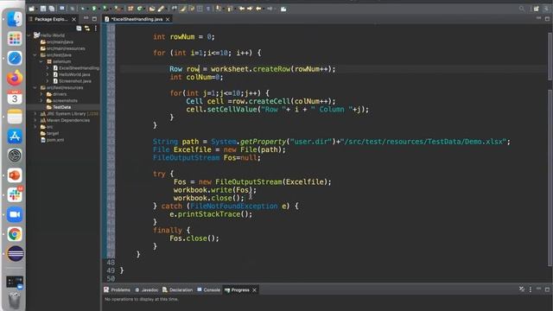553x311 pixels.
Task: Select pom.xml in Package Explorer
Action: click(52, 140)
